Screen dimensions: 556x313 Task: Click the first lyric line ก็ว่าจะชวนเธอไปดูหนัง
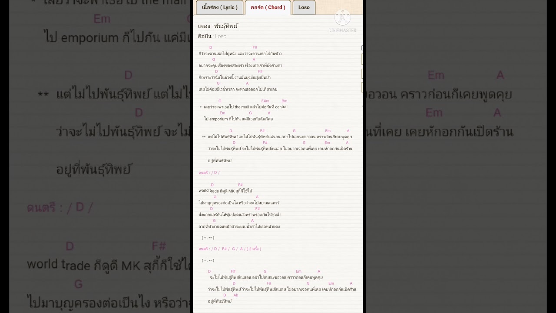pyautogui.click(x=240, y=54)
